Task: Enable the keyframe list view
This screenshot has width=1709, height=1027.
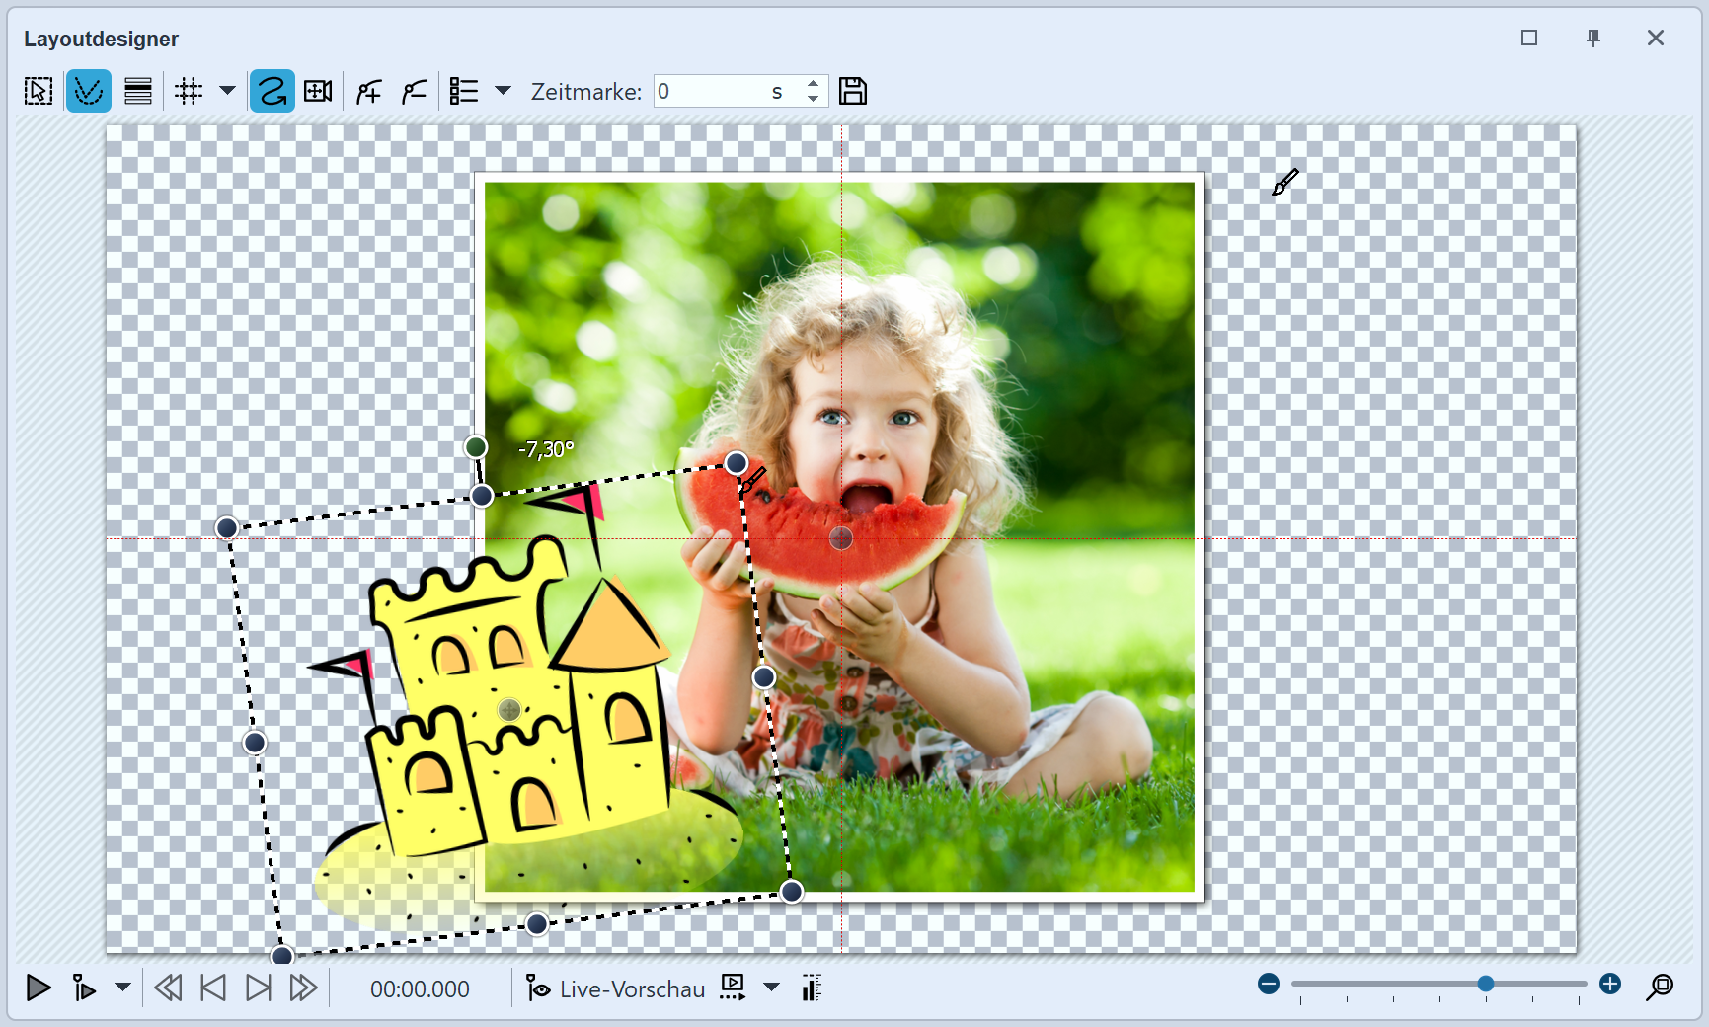Action: tap(461, 91)
